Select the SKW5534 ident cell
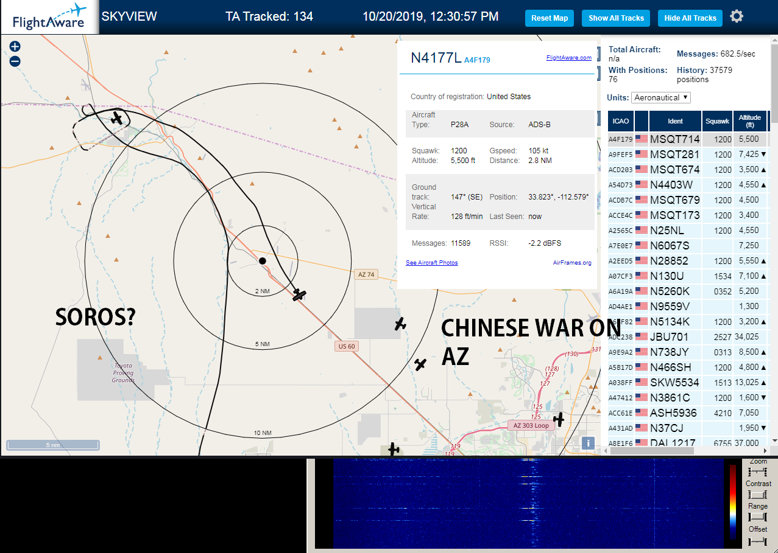The width and height of the screenshot is (778, 553). pyautogui.click(x=675, y=383)
